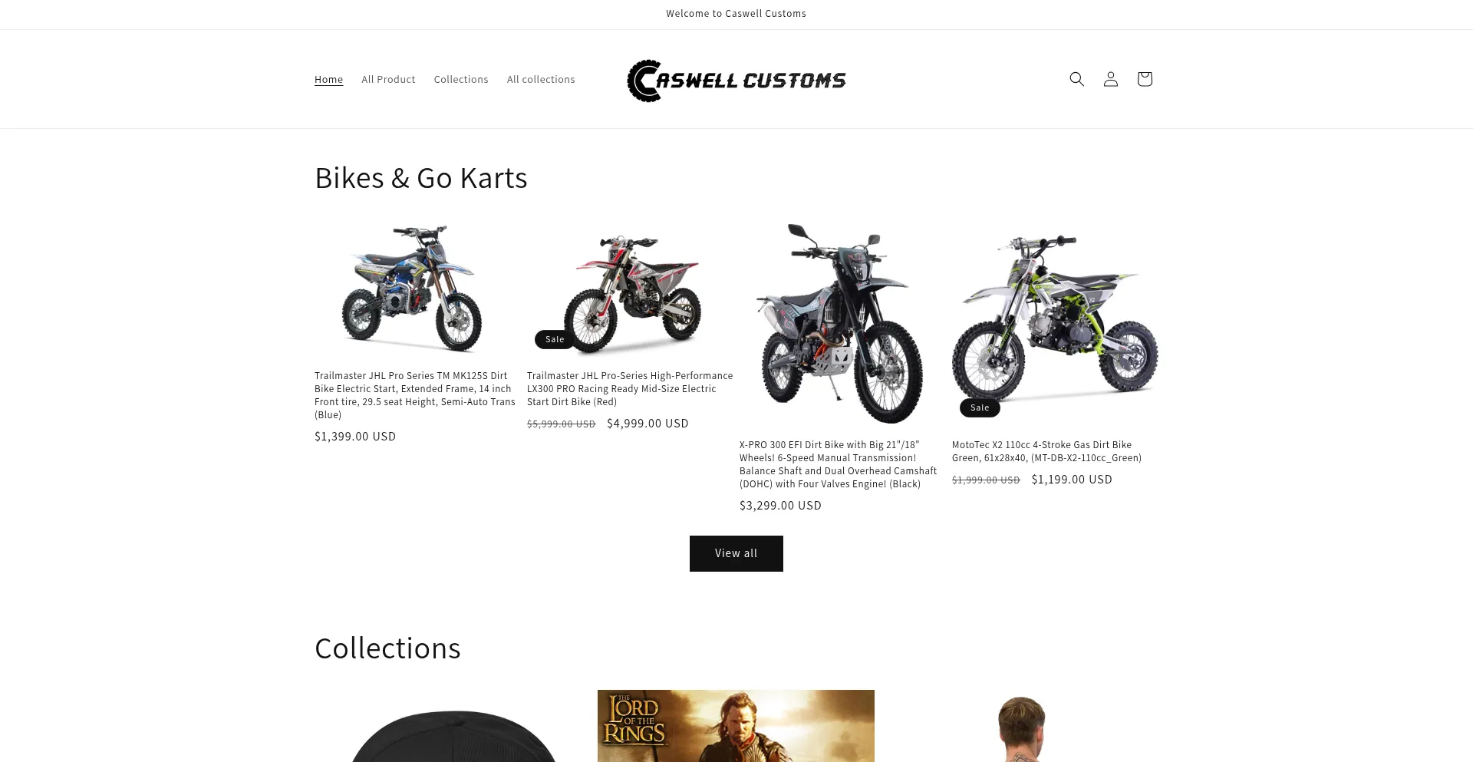Open the All Product menu link
Screen dimensions: 1473x762
point(388,79)
